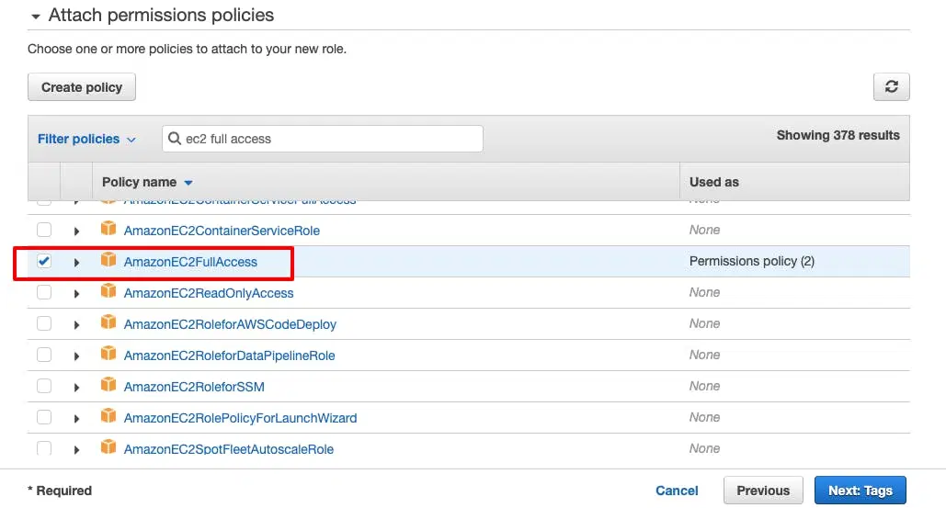Click the policy box icon for AmazonEC2ContainerServiceRole

(x=108, y=229)
